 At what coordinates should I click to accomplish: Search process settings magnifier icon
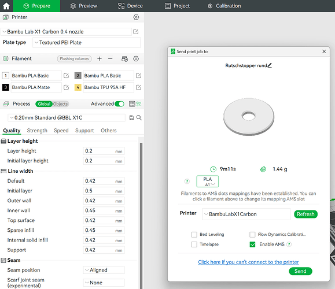tap(139, 117)
